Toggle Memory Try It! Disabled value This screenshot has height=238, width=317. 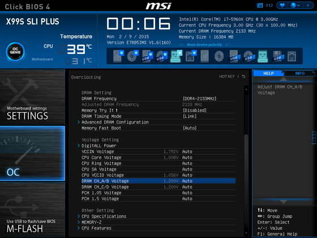tap(195, 110)
